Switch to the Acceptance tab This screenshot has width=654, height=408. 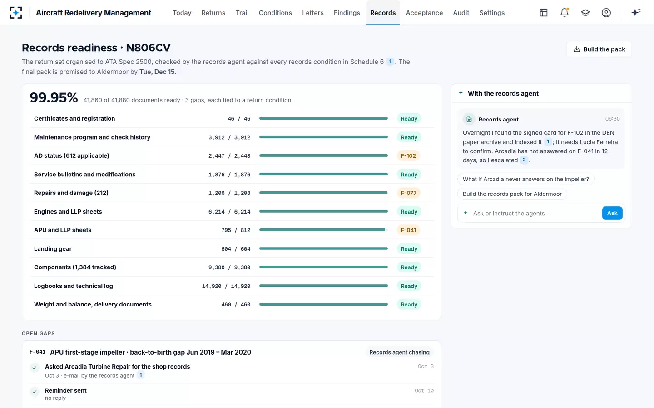(424, 13)
